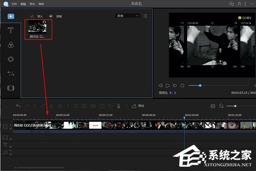Zoom out the timeline with the minus magnifier
Image resolution: width=256 pixels, height=171 pixels.
221,106
